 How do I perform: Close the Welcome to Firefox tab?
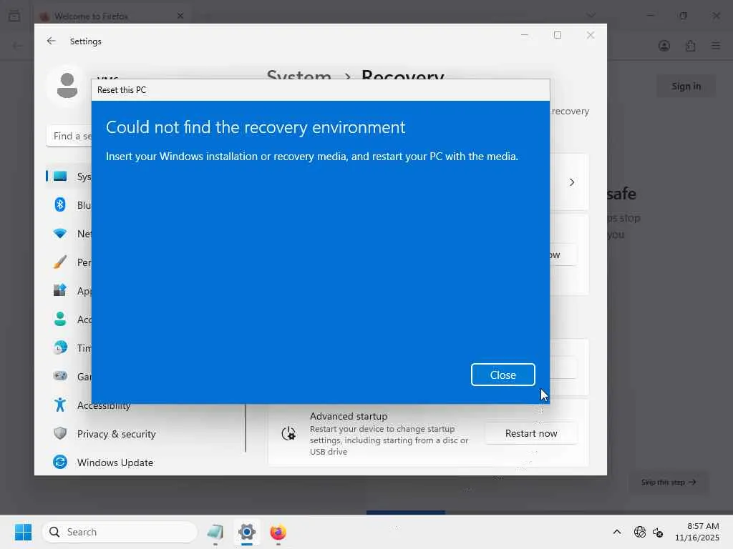(180, 16)
